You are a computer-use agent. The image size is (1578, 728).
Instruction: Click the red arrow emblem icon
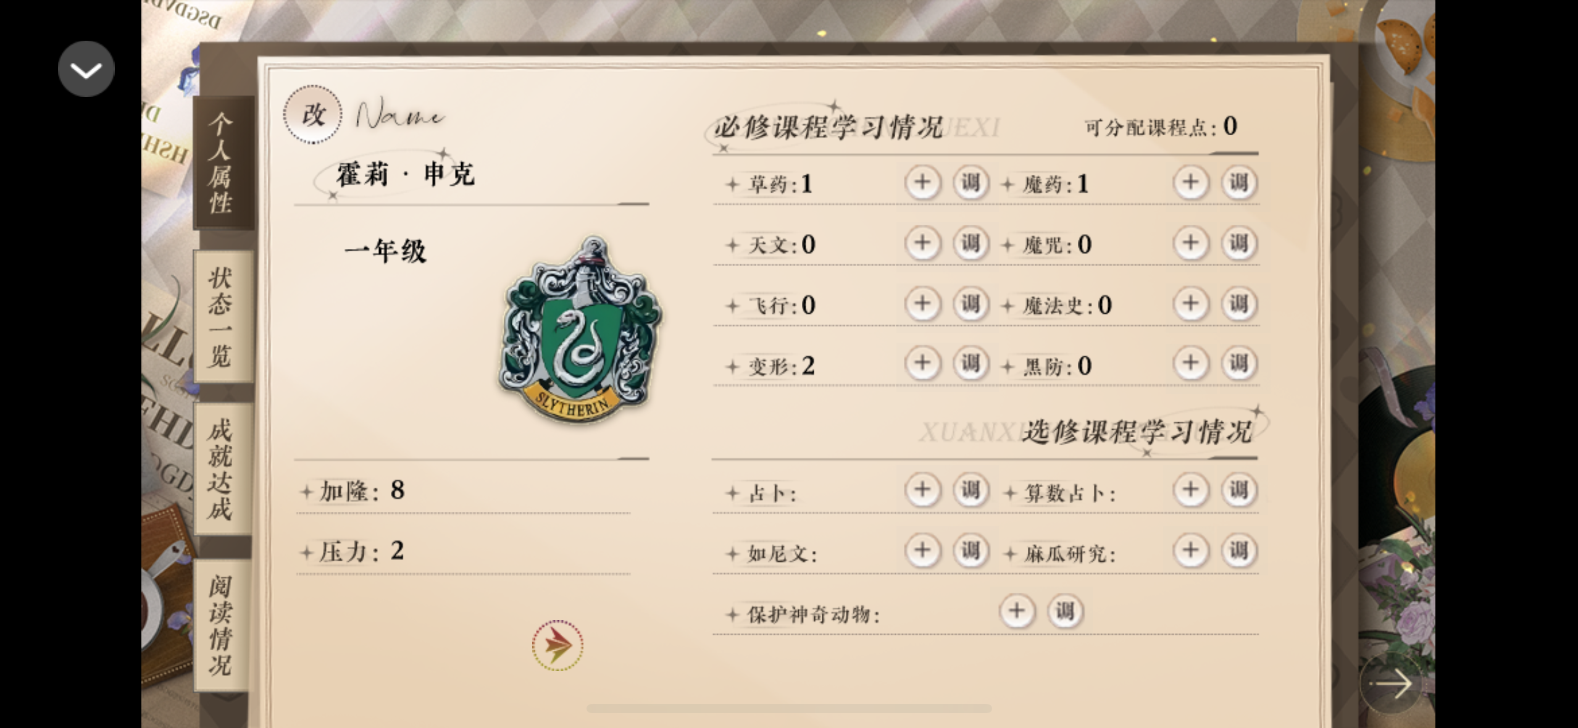(557, 645)
